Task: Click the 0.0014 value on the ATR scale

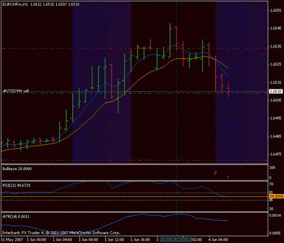Action: pyautogui.click(x=275, y=215)
